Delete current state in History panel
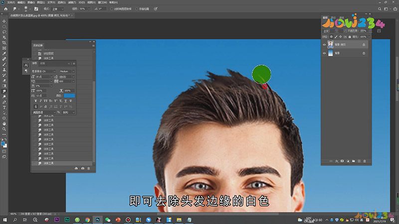 [89, 168]
